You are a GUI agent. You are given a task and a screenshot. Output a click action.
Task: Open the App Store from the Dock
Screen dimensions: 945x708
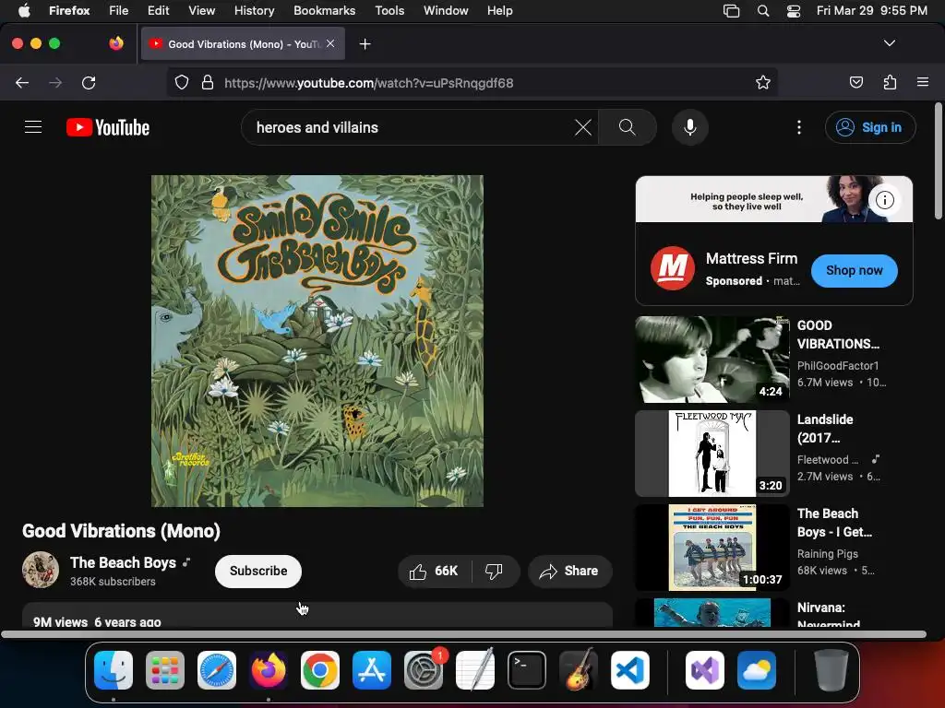(x=372, y=670)
